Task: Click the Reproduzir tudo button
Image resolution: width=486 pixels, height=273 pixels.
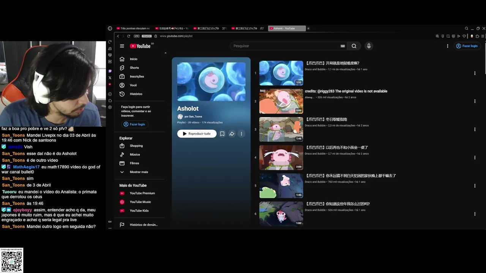Action: (197, 134)
